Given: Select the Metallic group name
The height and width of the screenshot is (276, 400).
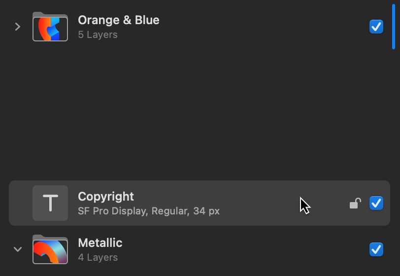Looking at the screenshot, I should 100,243.
